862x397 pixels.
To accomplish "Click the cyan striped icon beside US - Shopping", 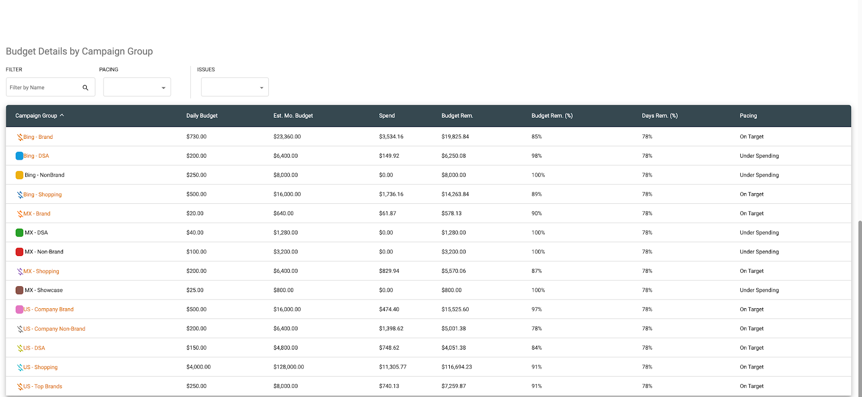I will click(20, 367).
